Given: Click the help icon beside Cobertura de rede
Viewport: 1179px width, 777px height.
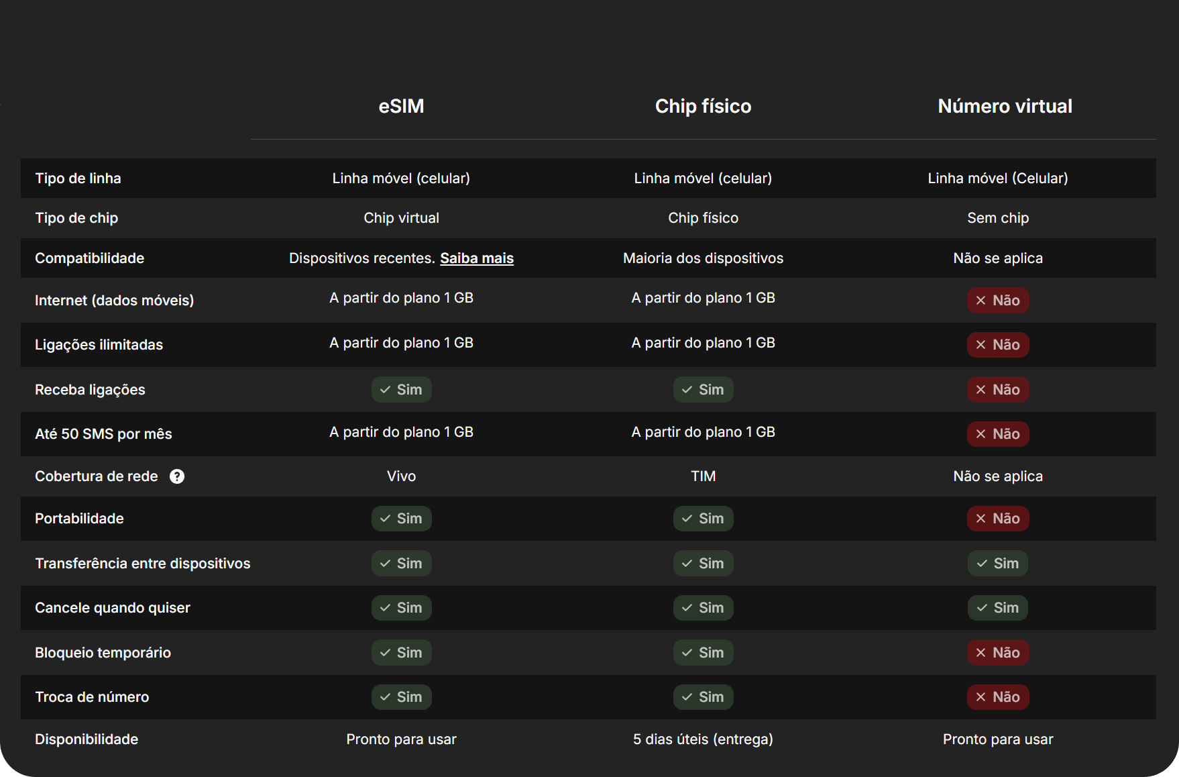Looking at the screenshot, I should (177, 476).
